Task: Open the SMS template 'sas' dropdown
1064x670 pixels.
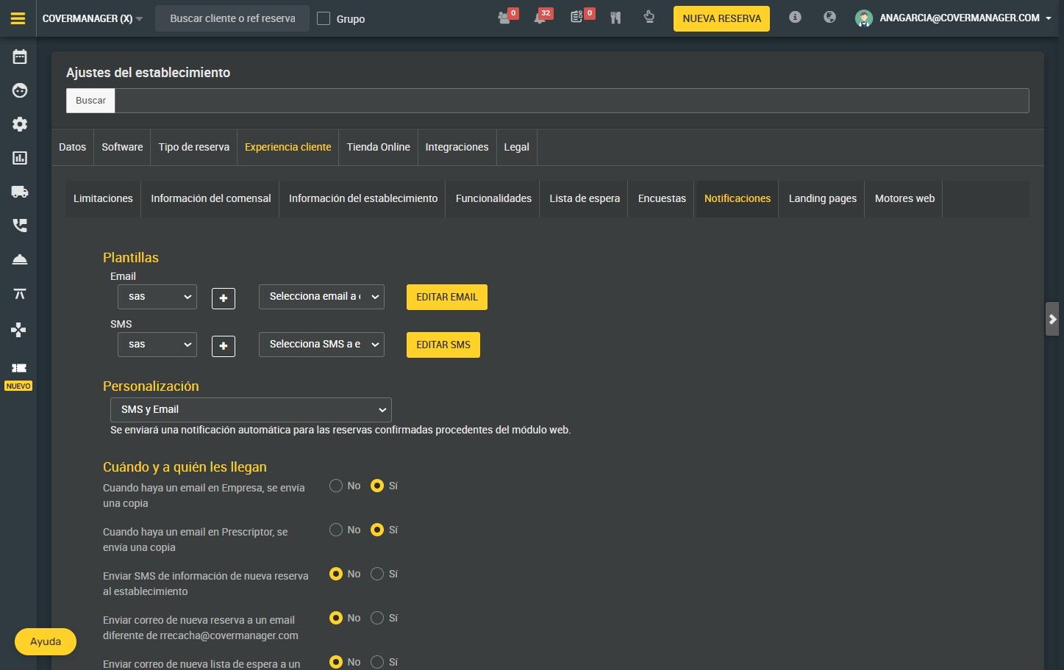Action: tap(157, 345)
